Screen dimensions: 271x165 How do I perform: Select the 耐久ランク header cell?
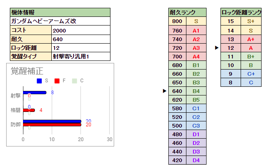[187, 12]
